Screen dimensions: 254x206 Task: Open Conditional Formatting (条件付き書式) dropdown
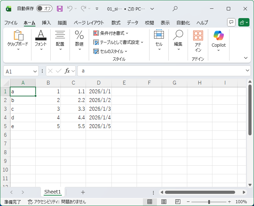(111, 33)
